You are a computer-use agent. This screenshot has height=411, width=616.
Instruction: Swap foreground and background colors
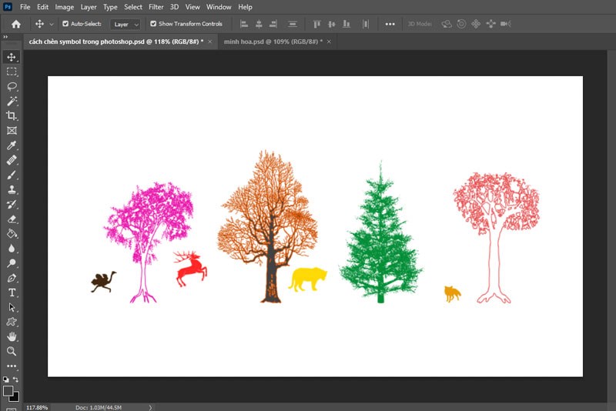coord(15,379)
